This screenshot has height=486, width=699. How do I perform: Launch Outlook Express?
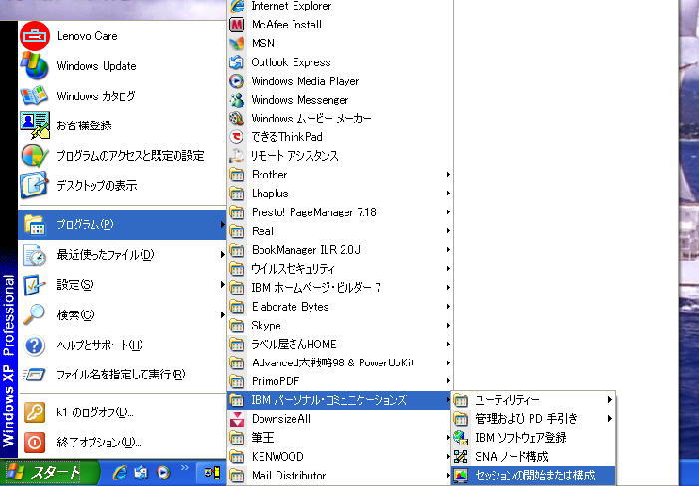tap(340, 62)
